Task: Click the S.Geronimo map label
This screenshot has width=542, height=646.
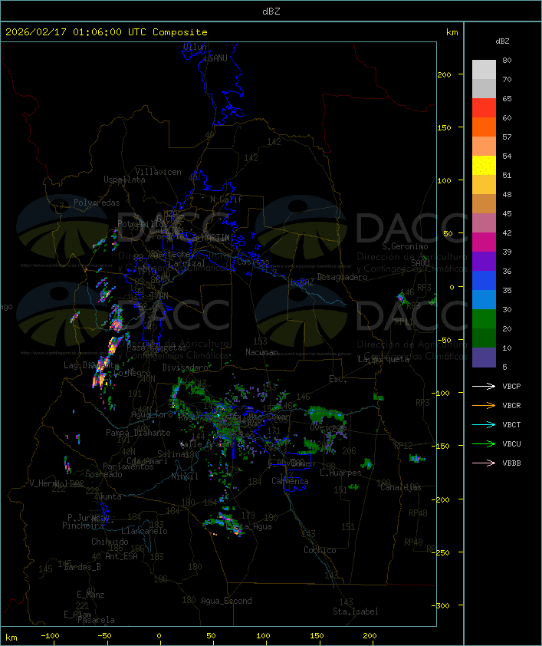Action: (x=405, y=246)
